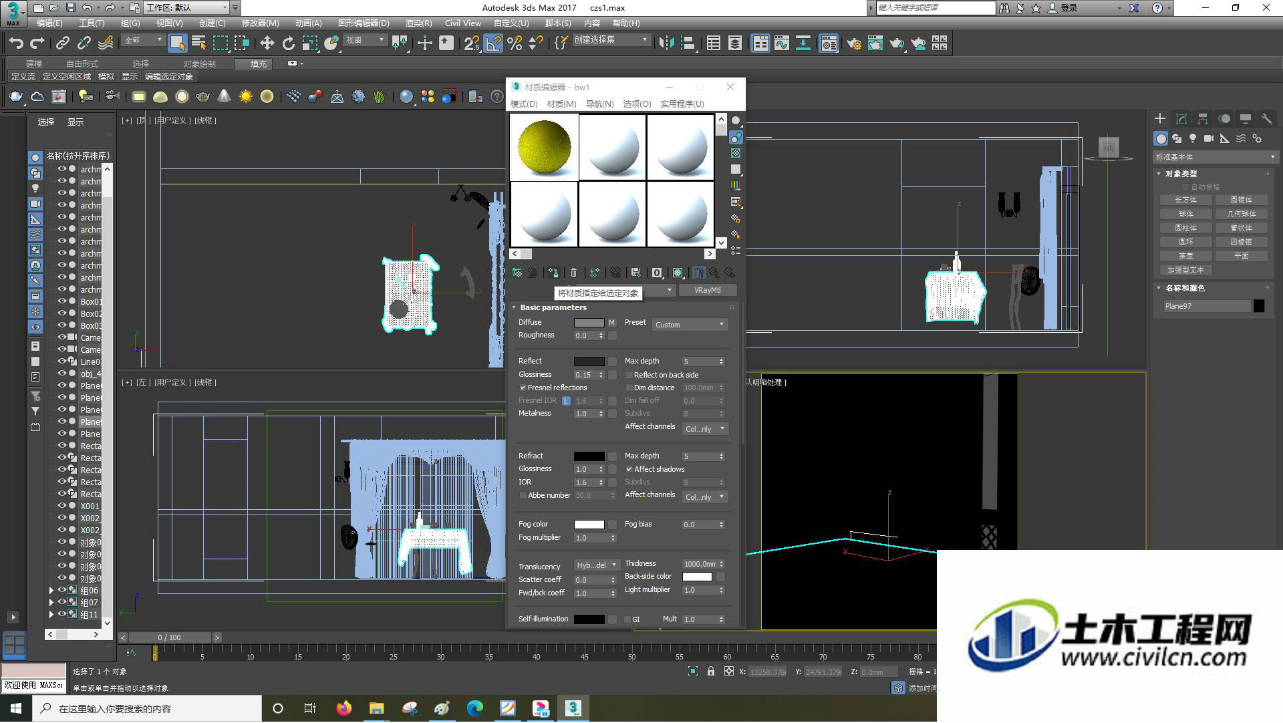1283x723 pixels.
Task: Open the Translucency type dropdown
Action: click(597, 565)
